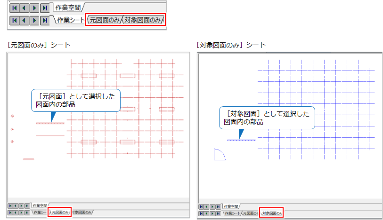Jump to last sheet in top 作業シート row
This screenshot has height=220, width=383.
[44, 20]
